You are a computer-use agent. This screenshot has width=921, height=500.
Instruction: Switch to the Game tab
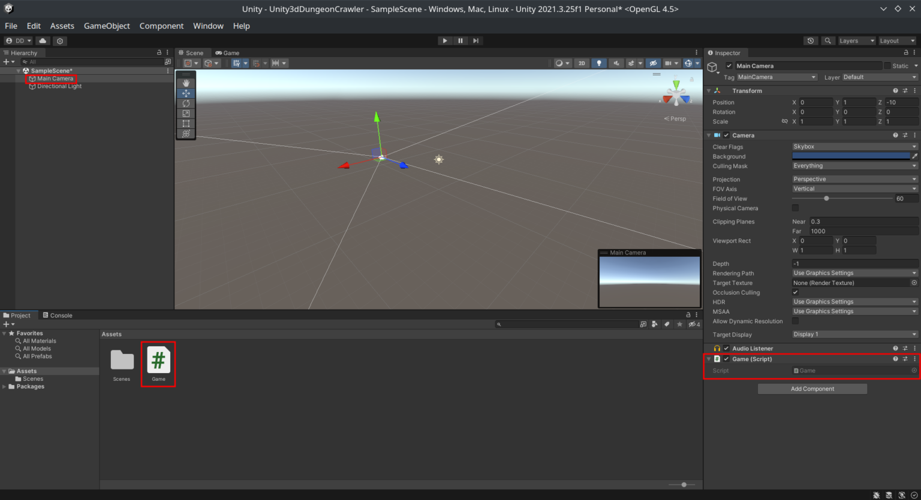(227, 53)
